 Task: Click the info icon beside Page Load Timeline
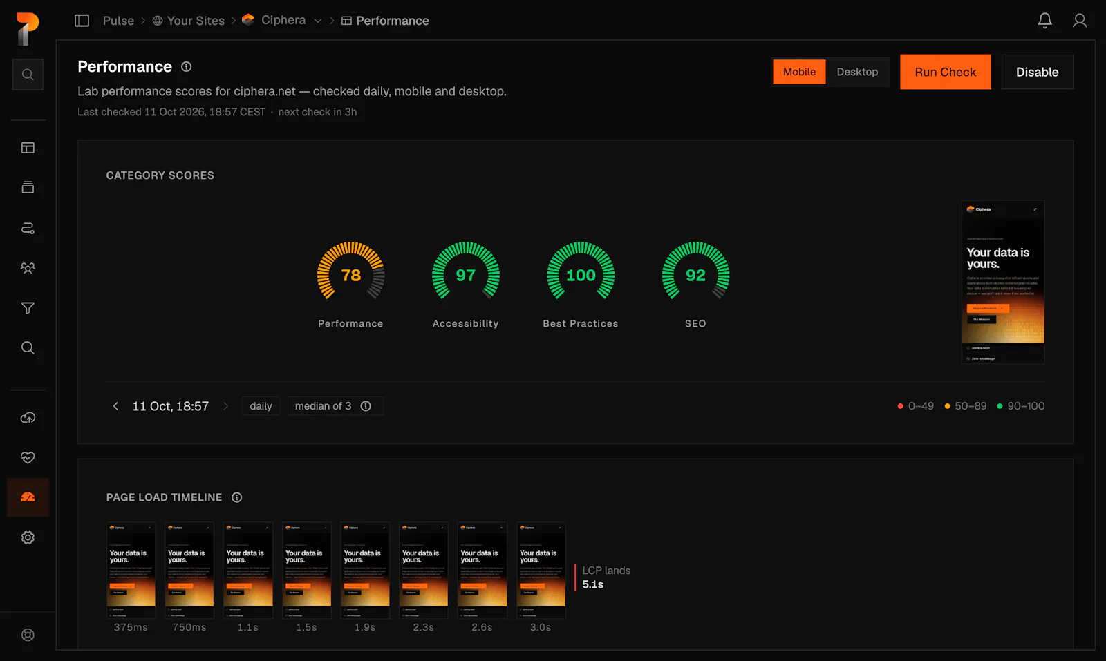pos(236,497)
